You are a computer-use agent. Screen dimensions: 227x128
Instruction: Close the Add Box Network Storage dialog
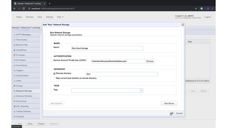(183, 25)
